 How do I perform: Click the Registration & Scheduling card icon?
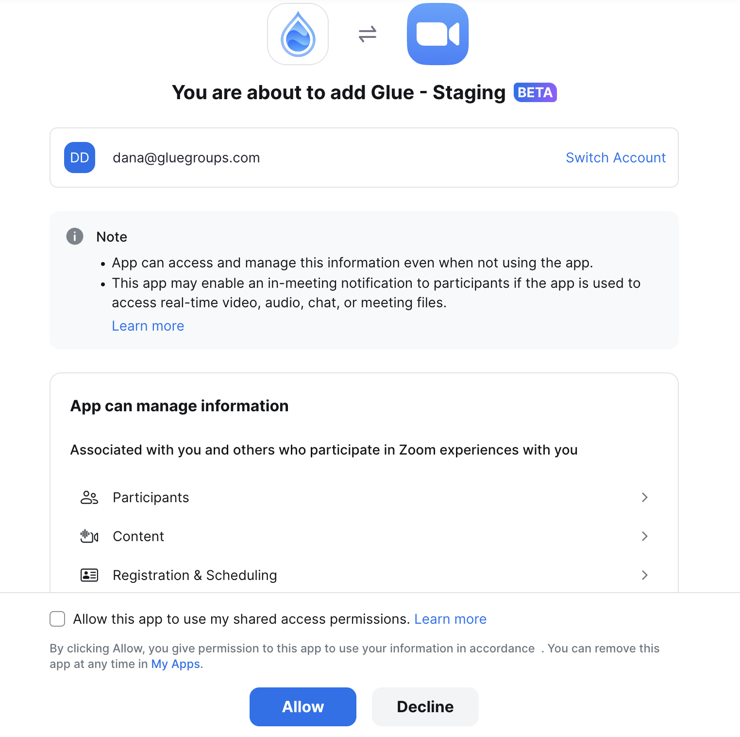click(x=89, y=575)
